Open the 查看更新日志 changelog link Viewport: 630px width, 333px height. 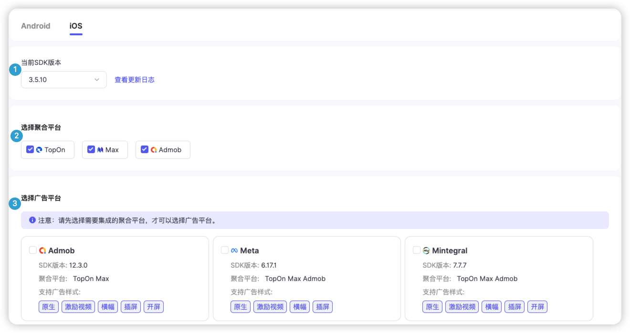(x=135, y=80)
